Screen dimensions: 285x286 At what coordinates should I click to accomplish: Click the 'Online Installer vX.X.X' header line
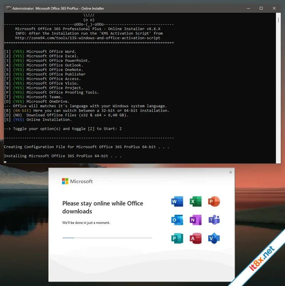[x=88, y=29]
